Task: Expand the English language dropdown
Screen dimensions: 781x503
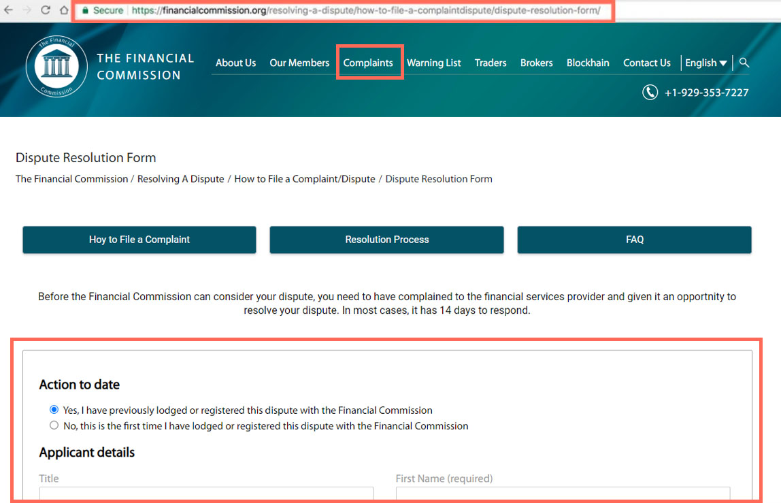Action: [x=705, y=63]
